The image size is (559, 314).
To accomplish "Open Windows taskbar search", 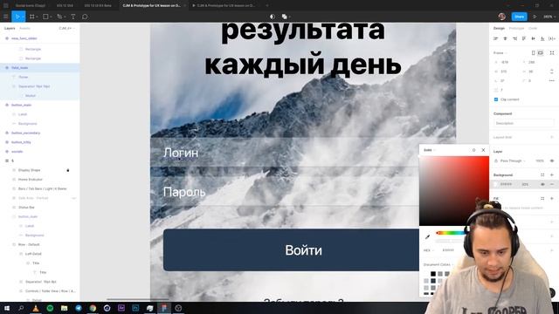I will (21, 308).
